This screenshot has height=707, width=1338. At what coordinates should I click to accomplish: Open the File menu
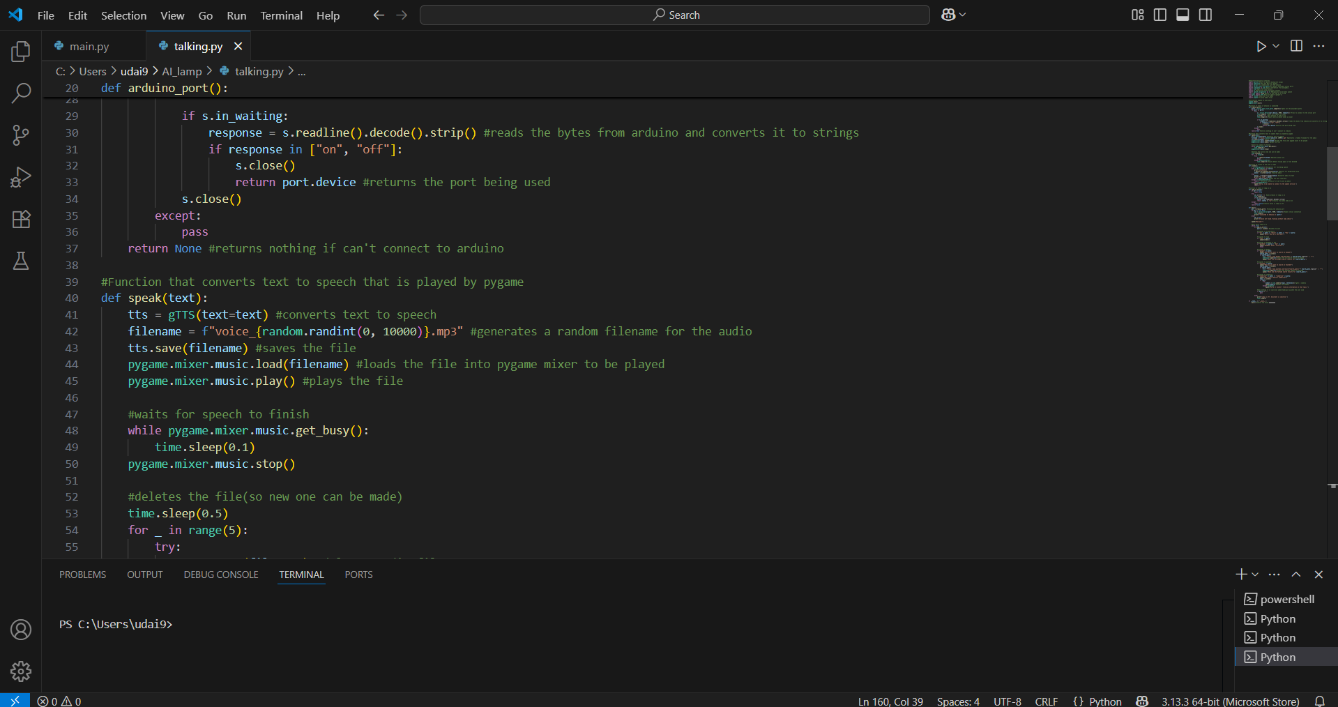click(45, 15)
